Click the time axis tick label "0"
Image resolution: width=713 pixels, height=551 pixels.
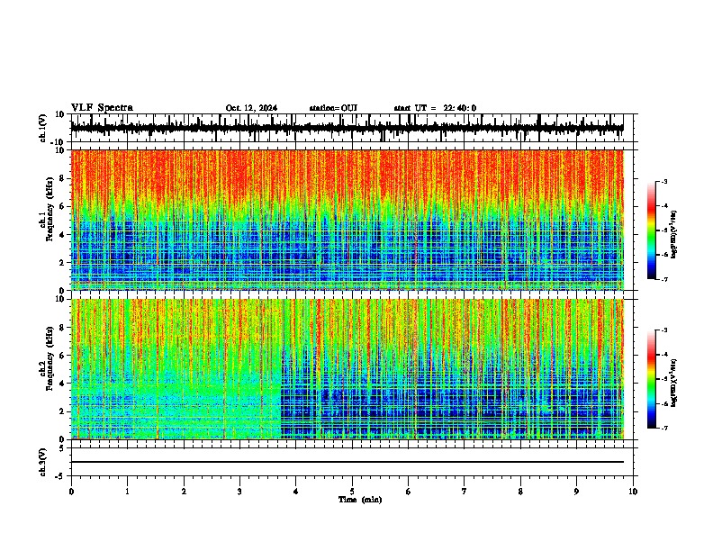point(71,492)
